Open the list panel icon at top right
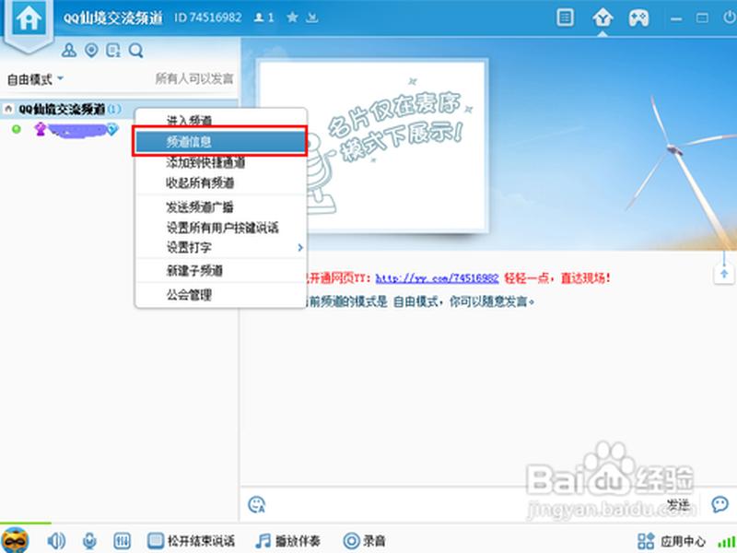Image resolution: width=737 pixels, height=553 pixels. [x=565, y=18]
